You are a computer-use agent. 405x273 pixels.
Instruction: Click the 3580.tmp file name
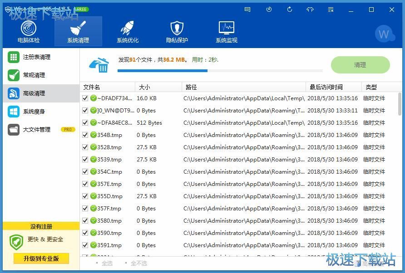tap(109, 220)
